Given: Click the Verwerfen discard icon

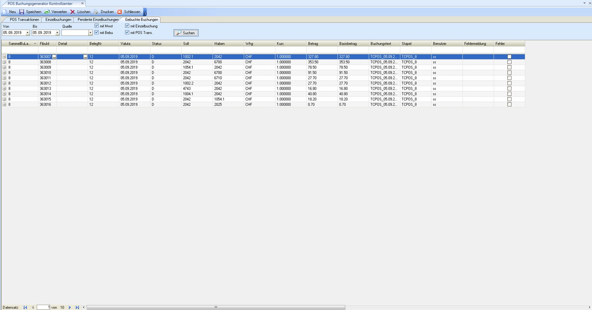Looking at the screenshot, I should click(x=47, y=12).
